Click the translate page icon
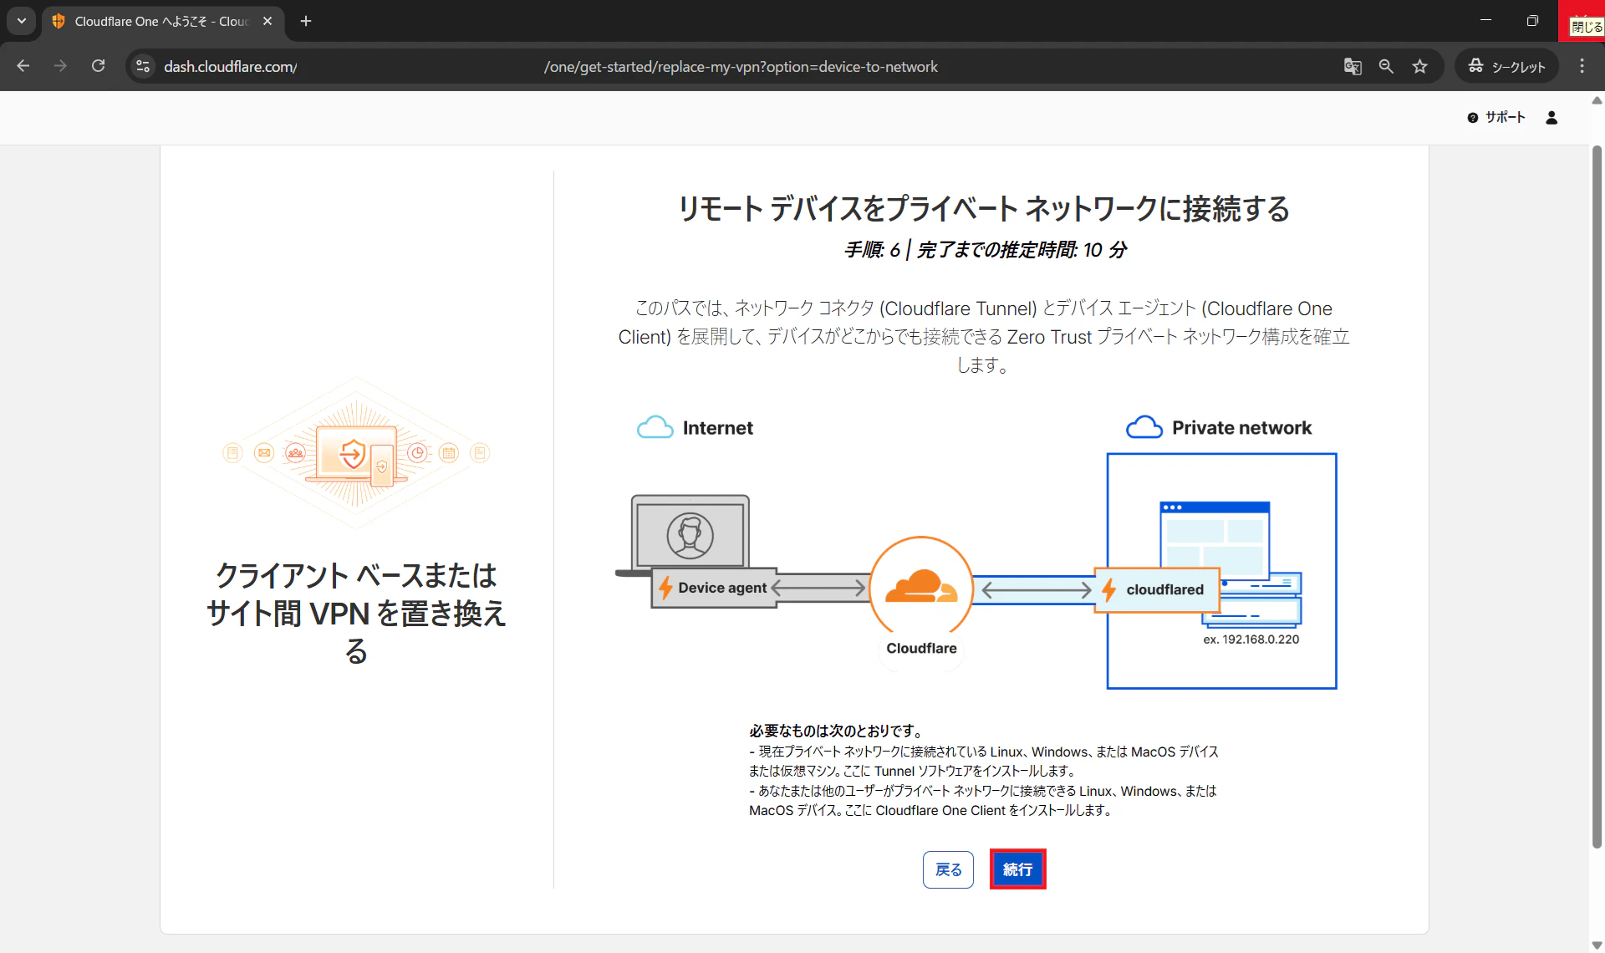 (x=1353, y=66)
